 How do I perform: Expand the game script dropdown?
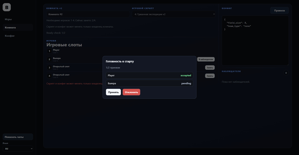174,14
